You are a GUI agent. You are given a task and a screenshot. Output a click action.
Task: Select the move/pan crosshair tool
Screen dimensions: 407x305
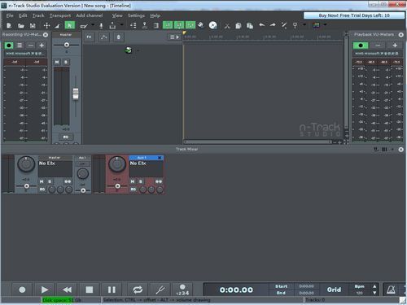46,25
